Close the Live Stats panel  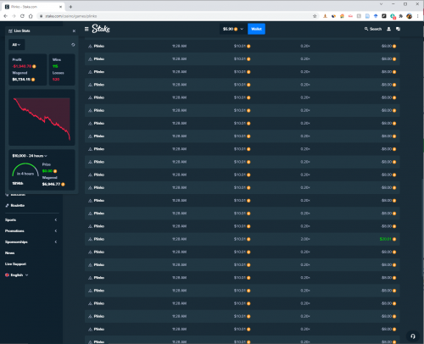tap(74, 31)
